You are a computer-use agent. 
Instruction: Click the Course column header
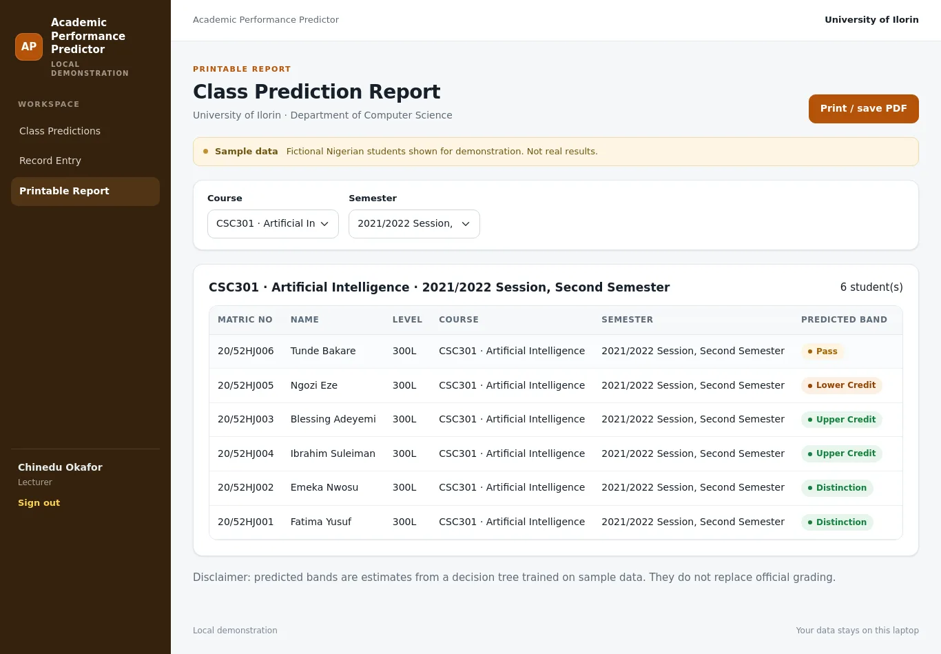pyautogui.click(x=459, y=320)
